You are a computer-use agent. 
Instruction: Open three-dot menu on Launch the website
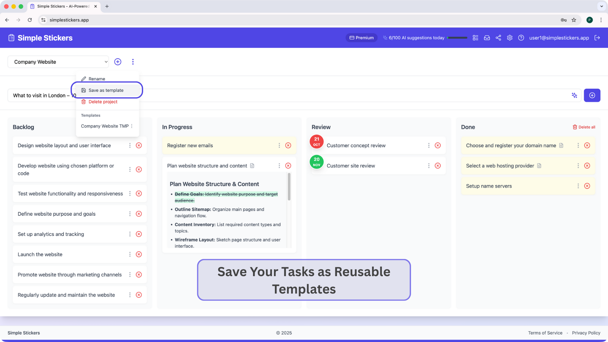130,254
